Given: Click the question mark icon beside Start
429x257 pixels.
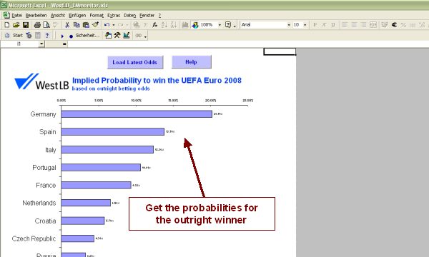Looking at the screenshot, I should point(47,36).
